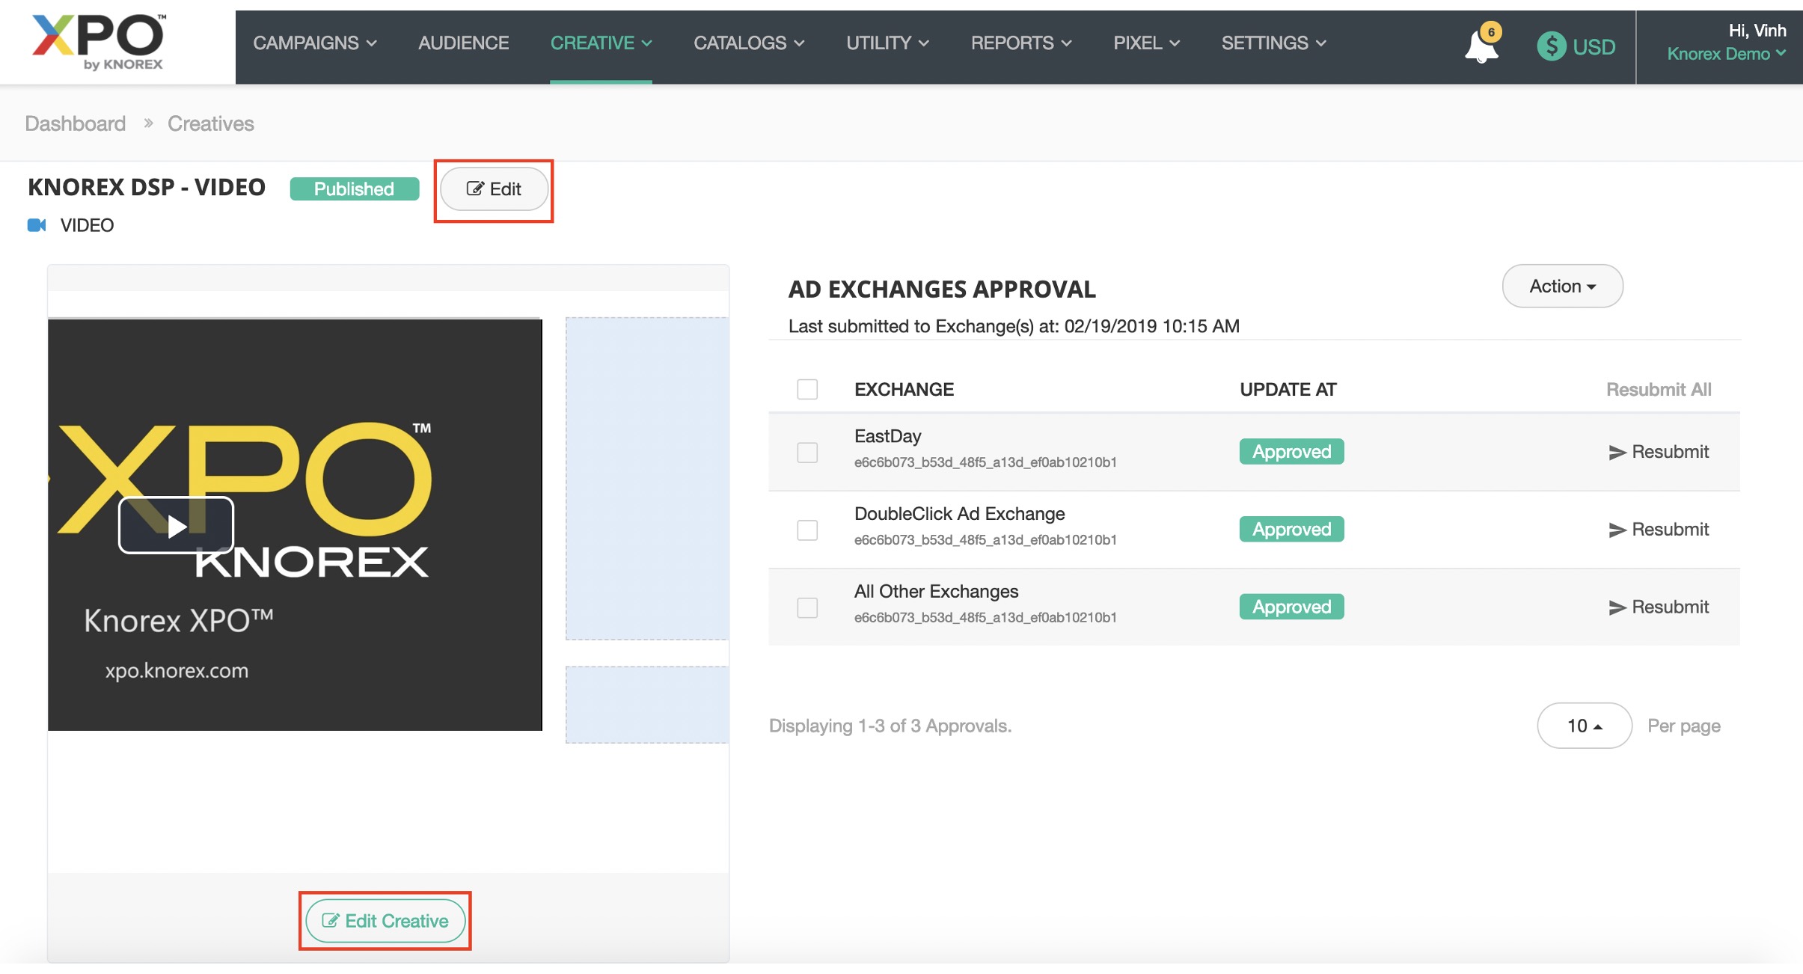
Task: Click the XPO by Knorex logo
Action: 99,43
